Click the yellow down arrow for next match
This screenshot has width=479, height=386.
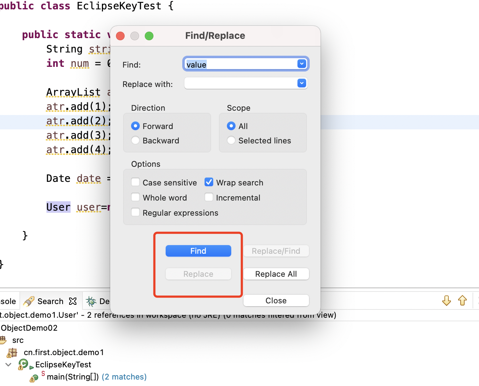pos(447,300)
